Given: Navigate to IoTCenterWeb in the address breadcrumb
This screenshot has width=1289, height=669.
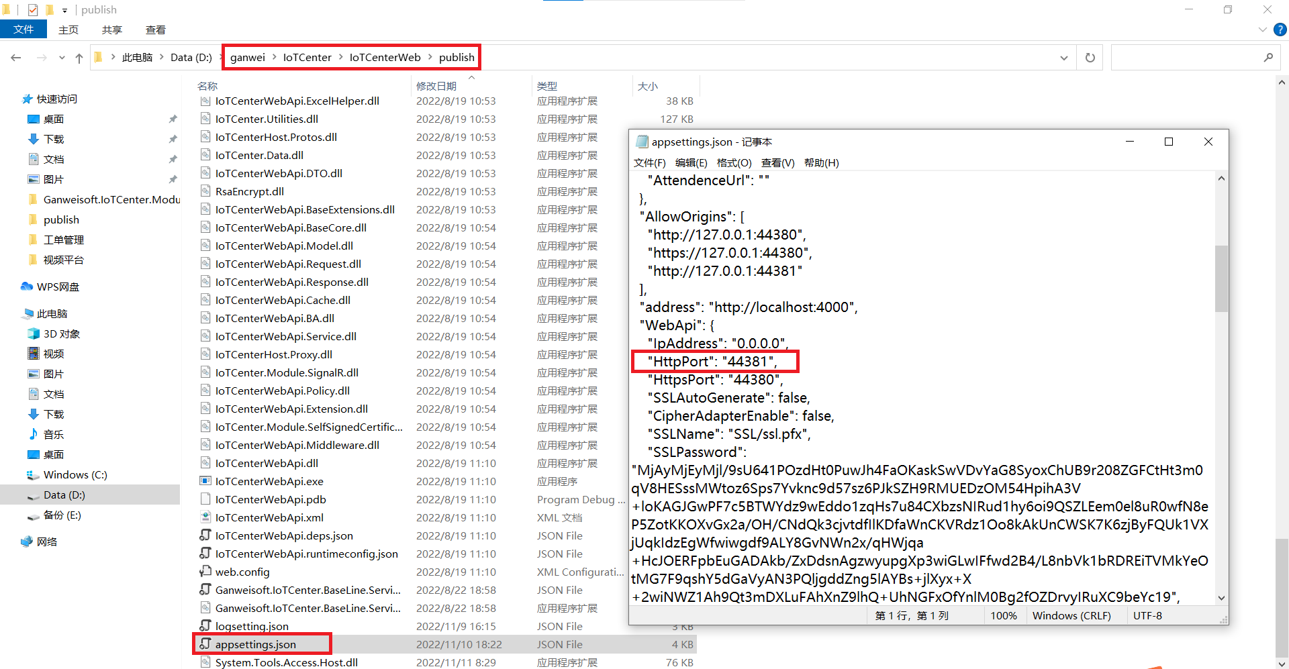Looking at the screenshot, I should 385,58.
